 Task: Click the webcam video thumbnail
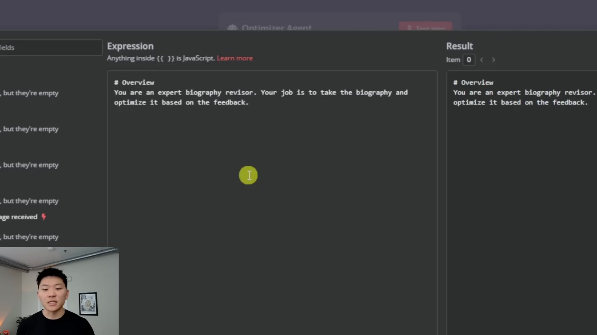(59, 291)
